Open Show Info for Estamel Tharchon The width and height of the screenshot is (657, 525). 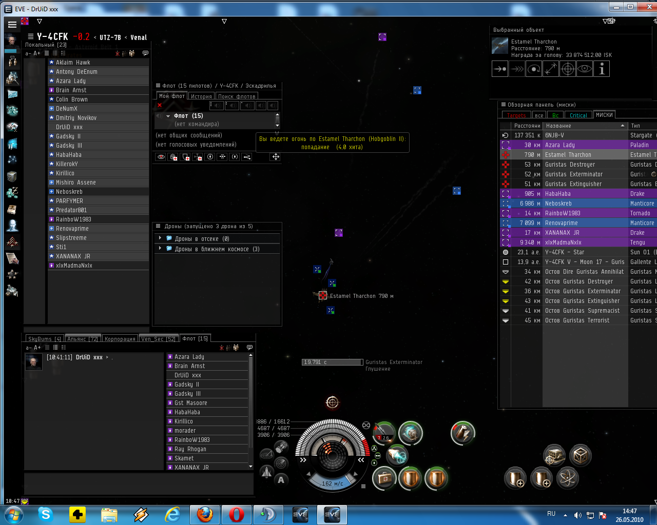(602, 69)
